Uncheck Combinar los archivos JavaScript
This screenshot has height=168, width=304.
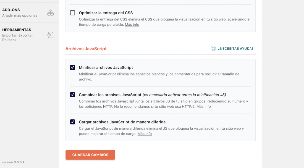point(72,95)
